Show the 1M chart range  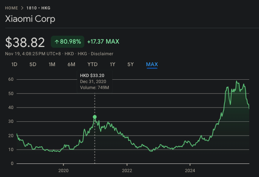coord(52,64)
